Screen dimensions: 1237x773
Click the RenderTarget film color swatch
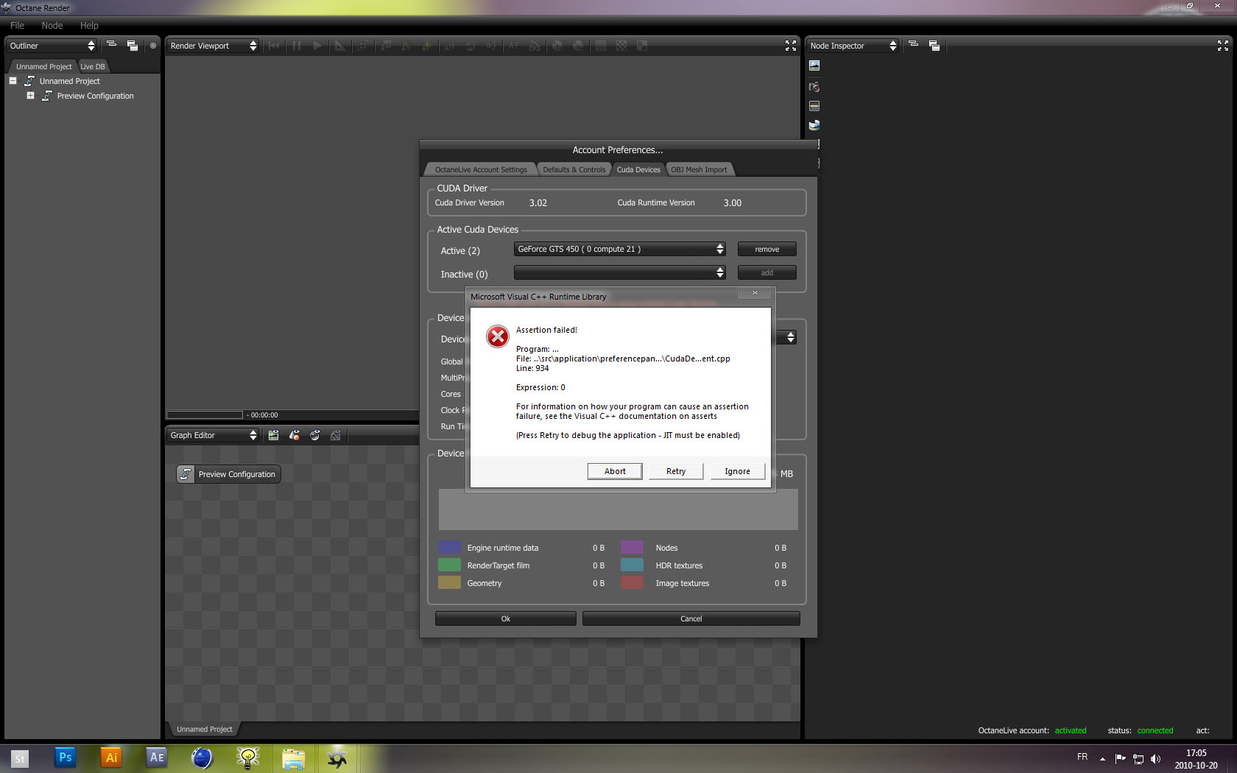coord(449,565)
